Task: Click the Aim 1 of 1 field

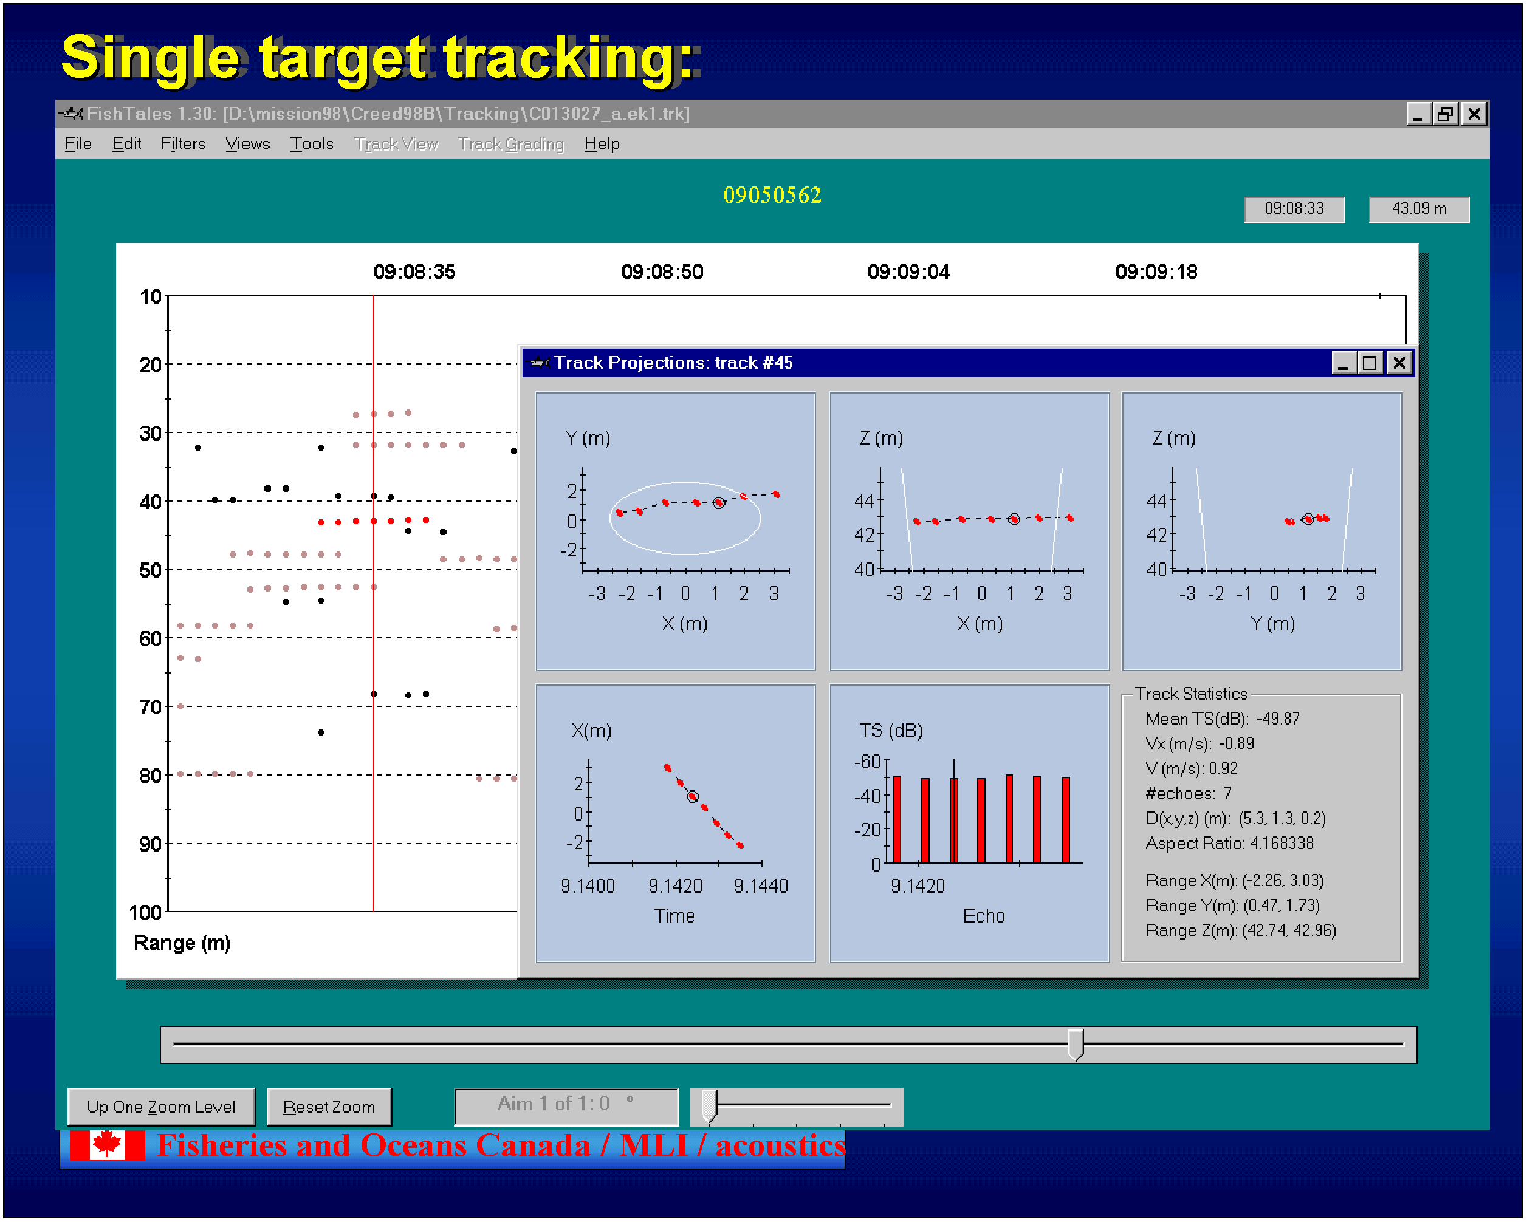Action: pos(566,1106)
